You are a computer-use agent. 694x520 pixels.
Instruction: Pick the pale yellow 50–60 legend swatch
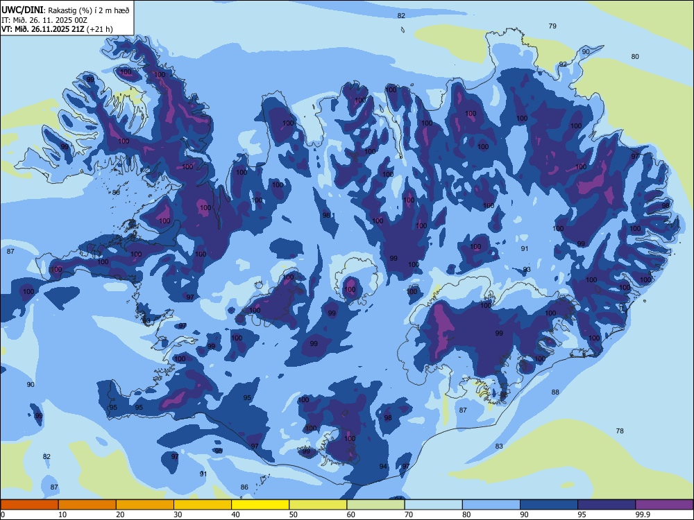tap(318, 505)
